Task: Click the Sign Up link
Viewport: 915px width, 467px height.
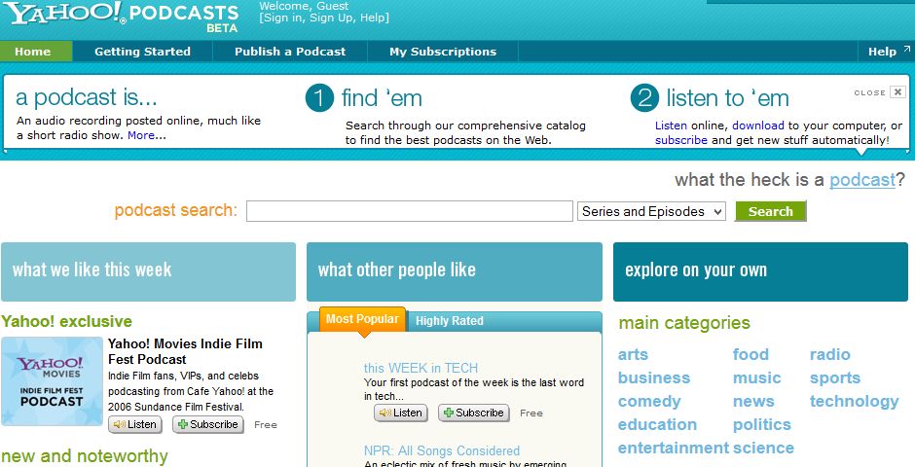Action: click(x=332, y=18)
